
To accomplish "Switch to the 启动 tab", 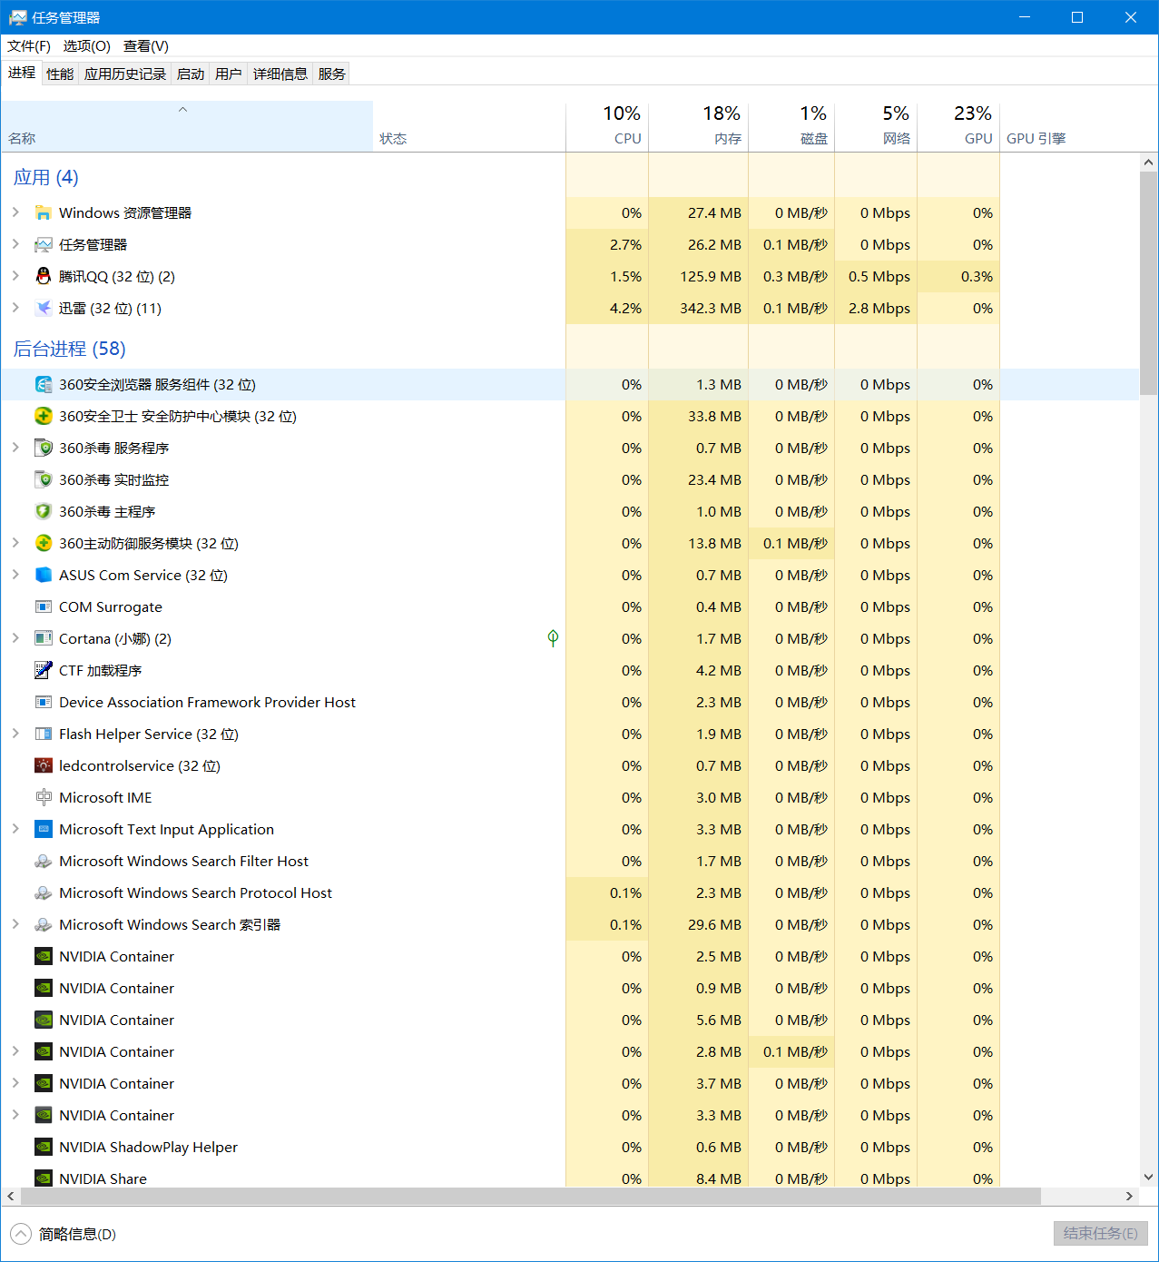I will tap(191, 74).
